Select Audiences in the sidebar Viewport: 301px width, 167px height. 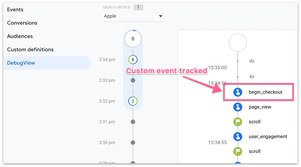[20, 36]
